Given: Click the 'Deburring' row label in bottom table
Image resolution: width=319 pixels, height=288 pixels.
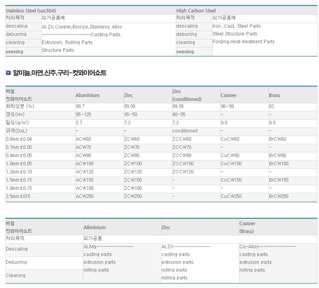Looking at the screenshot, I should [x=16, y=262].
